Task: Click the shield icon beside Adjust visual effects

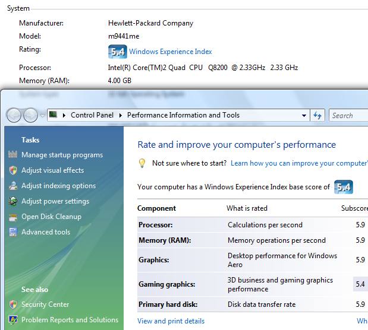Action: pos(13,170)
